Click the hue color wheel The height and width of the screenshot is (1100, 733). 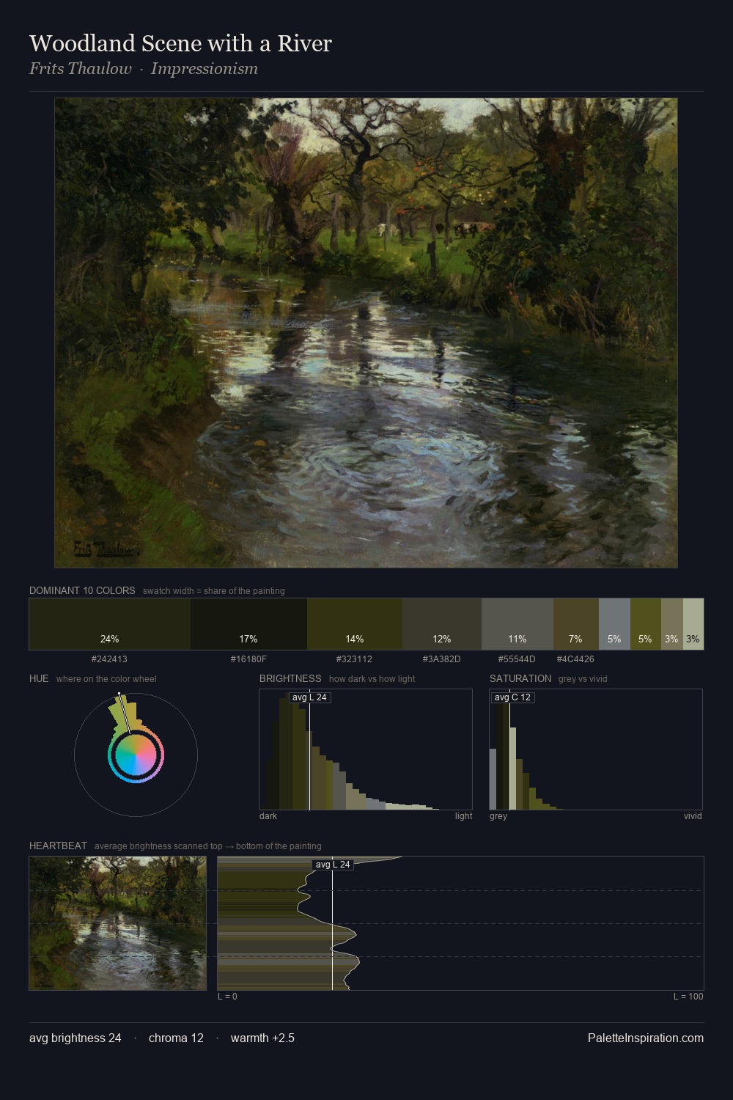pos(136,755)
